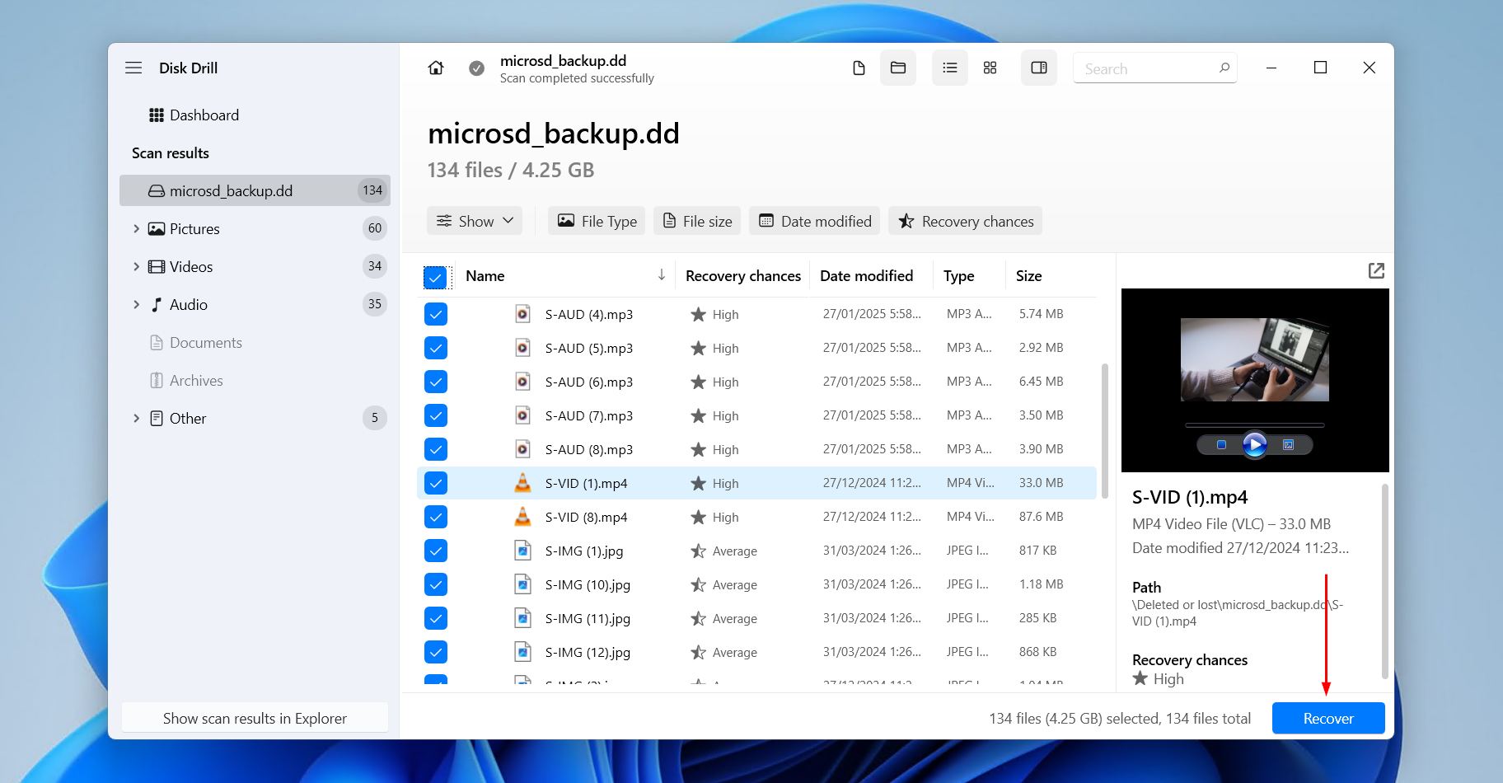
Task: Select the Documents category in sidebar
Action: (x=205, y=342)
